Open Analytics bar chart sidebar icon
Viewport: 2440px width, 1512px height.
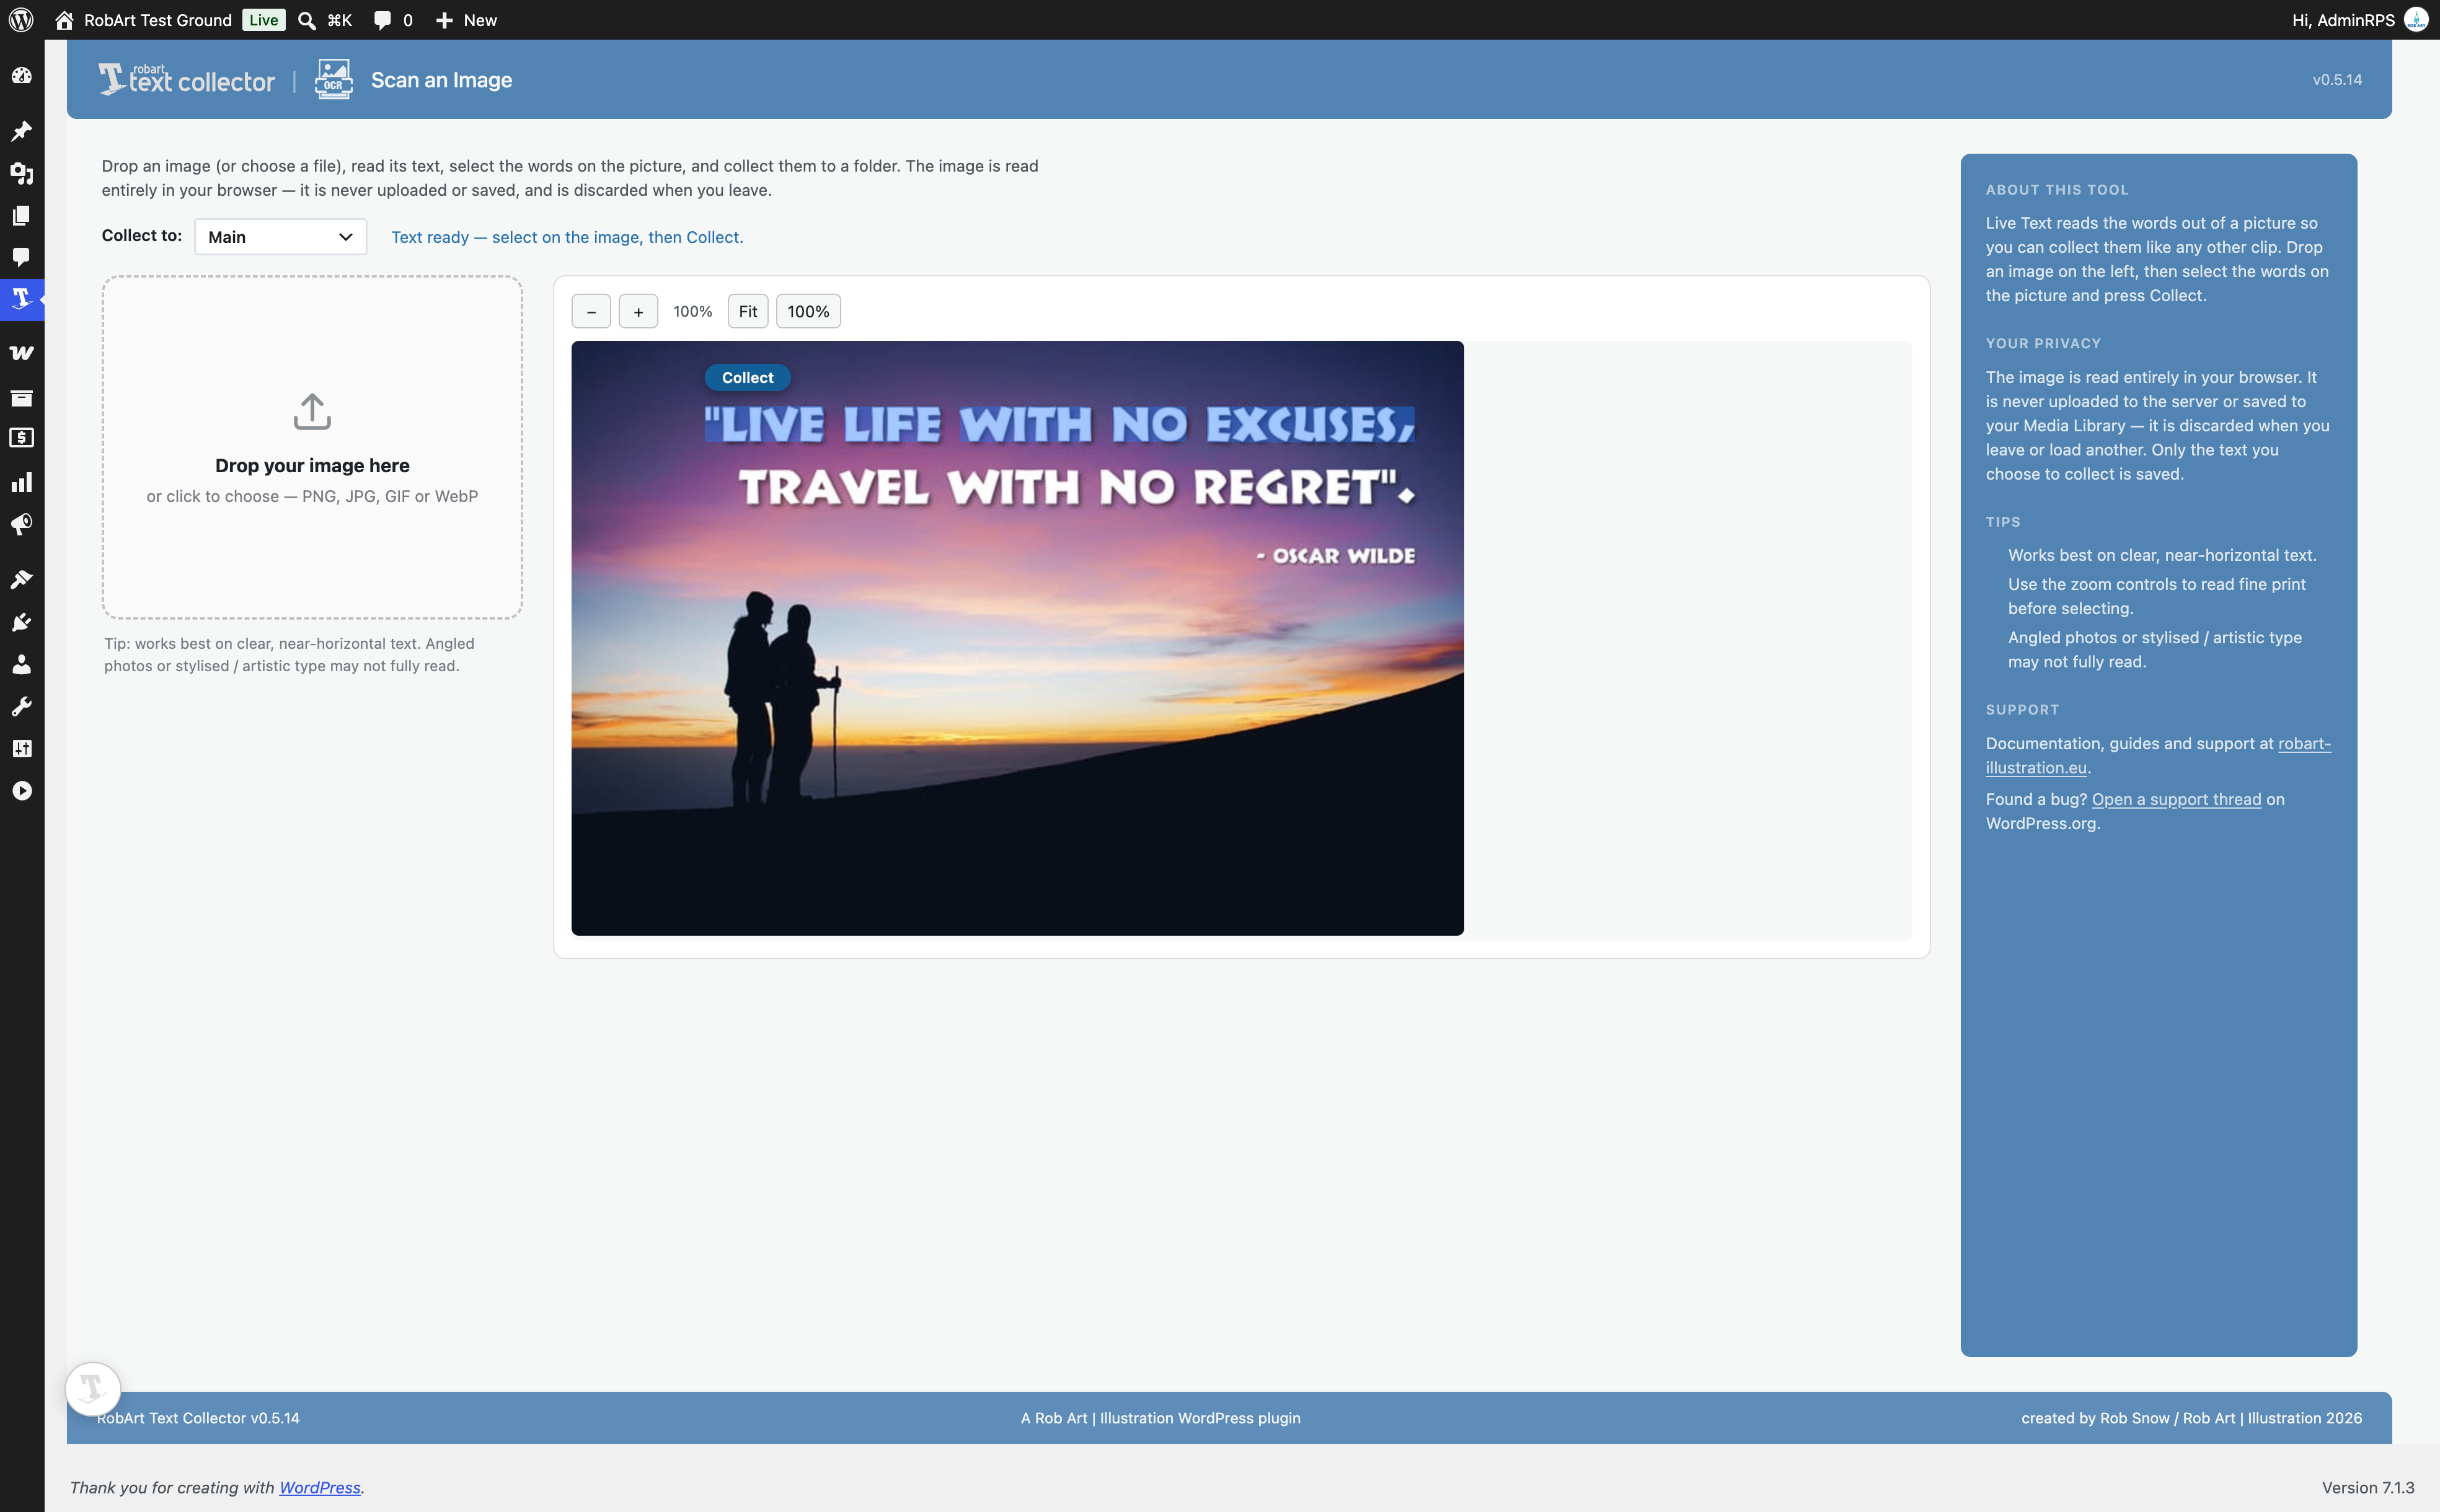(21, 482)
